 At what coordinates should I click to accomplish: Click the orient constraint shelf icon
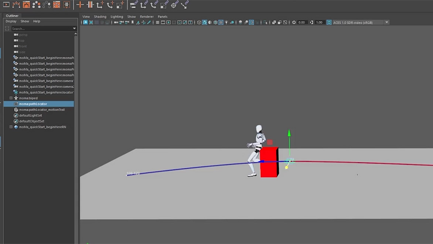coord(154,4)
